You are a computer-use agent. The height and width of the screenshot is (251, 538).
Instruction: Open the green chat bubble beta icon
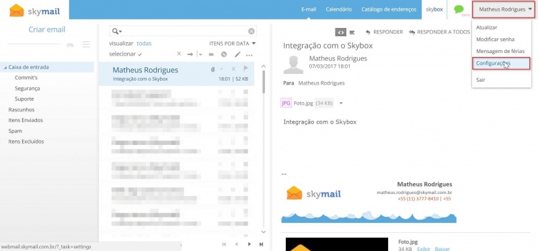[x=459, y=9]
